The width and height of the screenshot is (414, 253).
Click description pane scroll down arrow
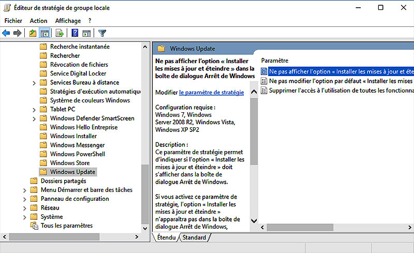point(254,220)
